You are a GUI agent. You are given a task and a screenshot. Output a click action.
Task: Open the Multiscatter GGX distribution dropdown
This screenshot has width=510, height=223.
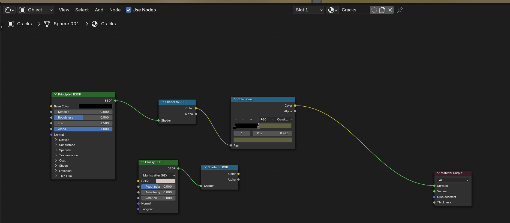tap(158, 175)
